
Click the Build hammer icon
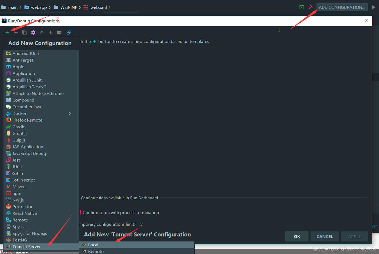coord(311,7)
